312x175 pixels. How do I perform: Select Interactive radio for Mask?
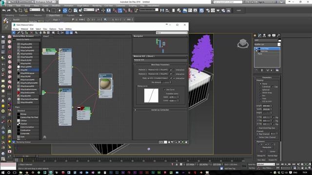[174, 78]
